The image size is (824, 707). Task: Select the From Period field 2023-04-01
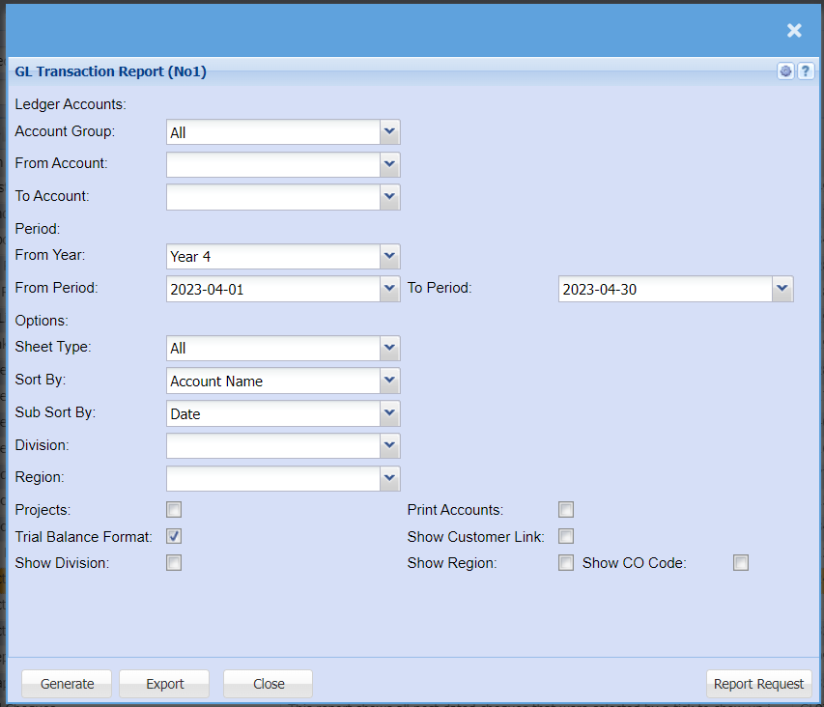[273, 289]
